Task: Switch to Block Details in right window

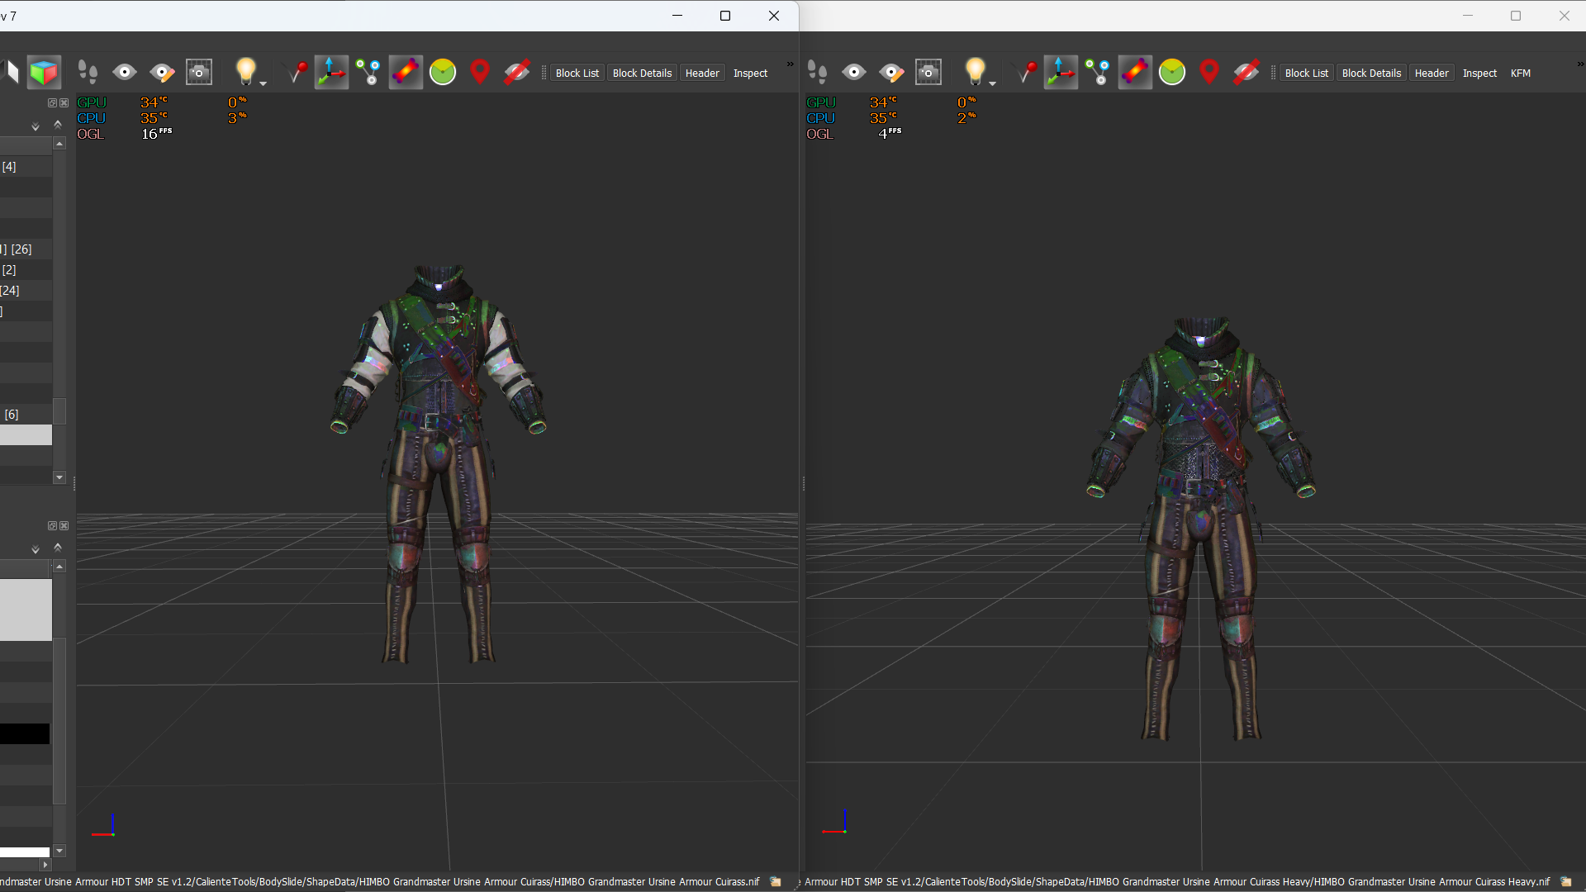Action: pos(1371,73)
